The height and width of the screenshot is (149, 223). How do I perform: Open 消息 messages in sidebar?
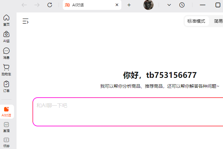(x=6, y=53)
